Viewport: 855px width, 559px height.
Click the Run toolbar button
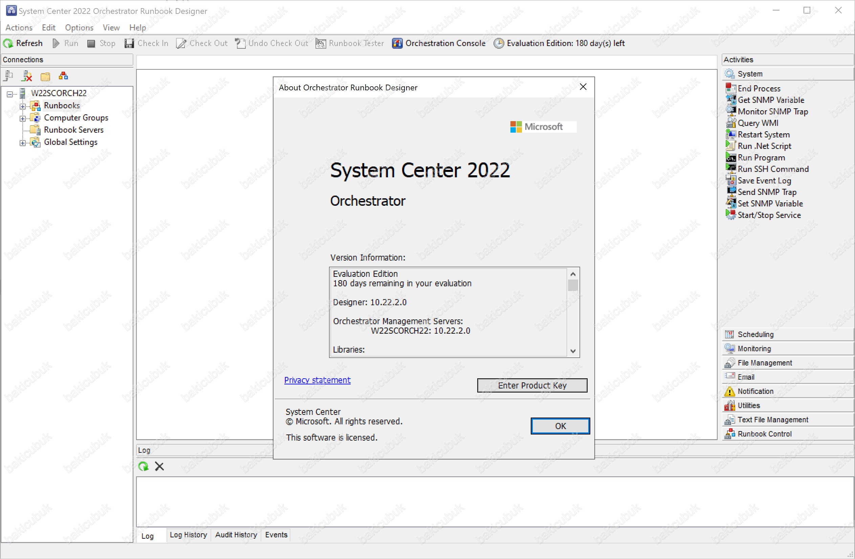[x=65, y=43]
